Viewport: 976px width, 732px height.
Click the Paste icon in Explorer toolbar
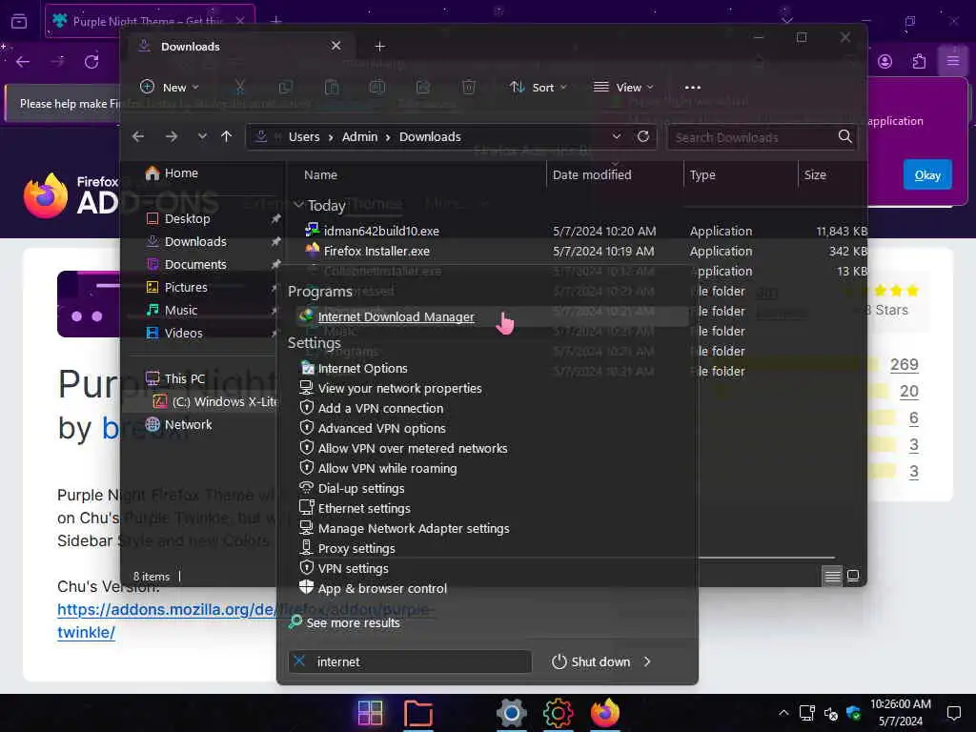[332, 87]
